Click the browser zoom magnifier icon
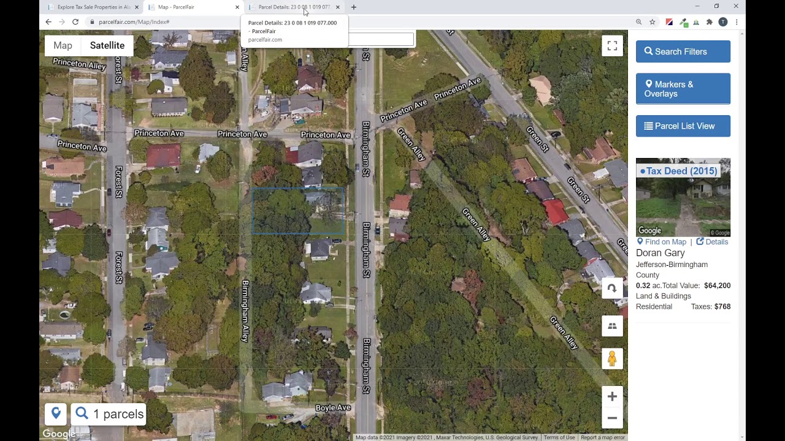The height and width of the screenshot is (441, 785). tap(638, 22)
